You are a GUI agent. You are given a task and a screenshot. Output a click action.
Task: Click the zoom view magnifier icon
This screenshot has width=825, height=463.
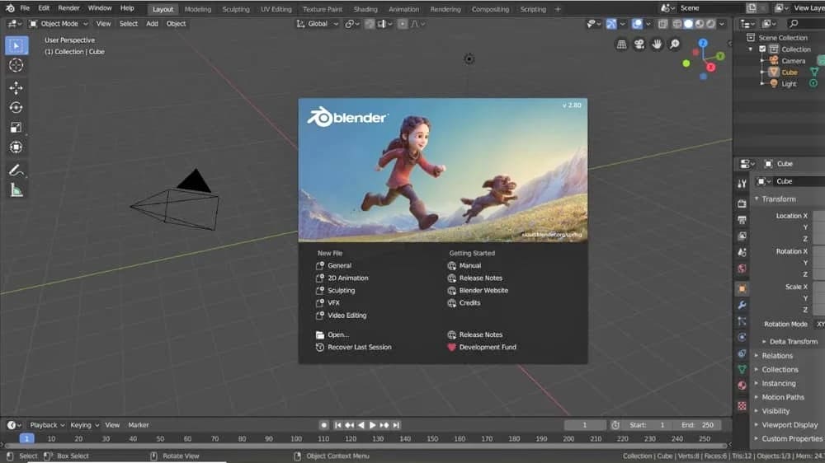(x=675, y=44)
